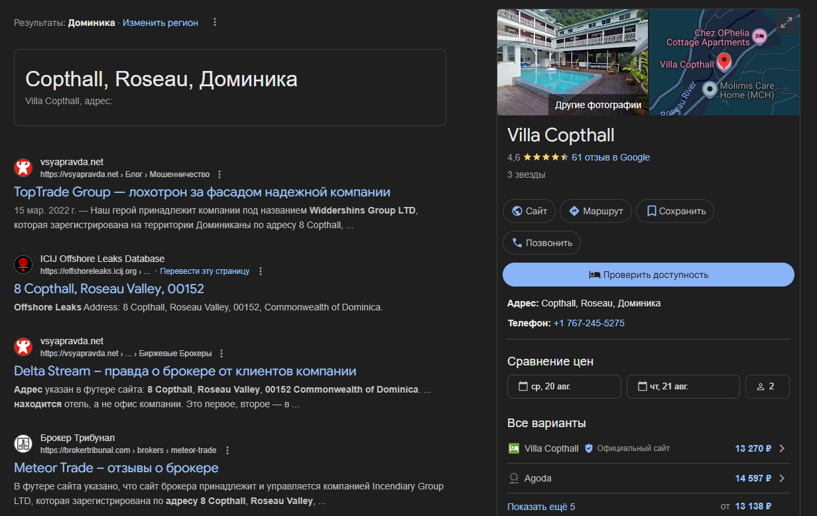Open three-dot menu of Meteor Trade result
The width and height of the screenshot is (817, 516).
coord(227,450)
